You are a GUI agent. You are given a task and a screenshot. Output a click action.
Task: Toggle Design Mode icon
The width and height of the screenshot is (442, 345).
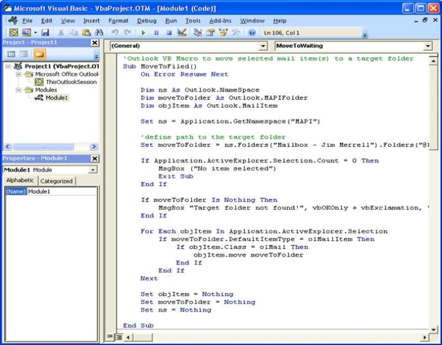[182, 32]
